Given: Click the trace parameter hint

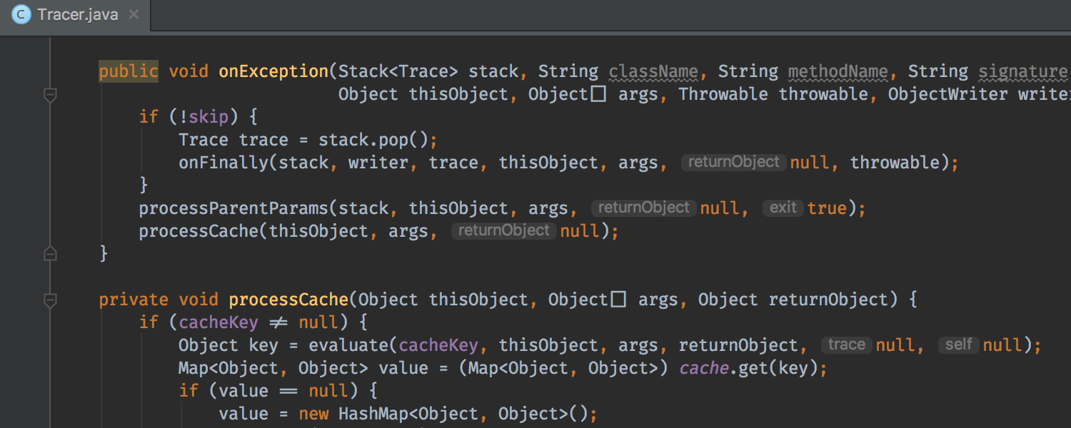Looking at the screenshot, I should 847,345.
